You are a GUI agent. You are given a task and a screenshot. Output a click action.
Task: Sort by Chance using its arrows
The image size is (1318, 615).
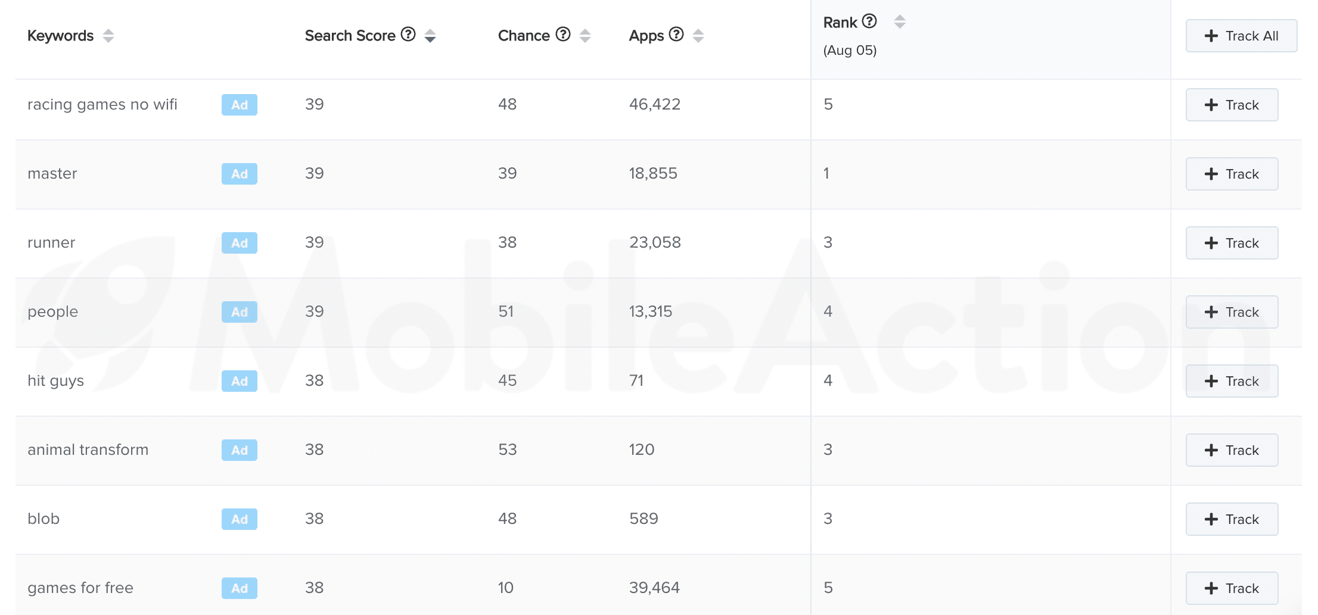pyautogui.click(x=585, y=36)
